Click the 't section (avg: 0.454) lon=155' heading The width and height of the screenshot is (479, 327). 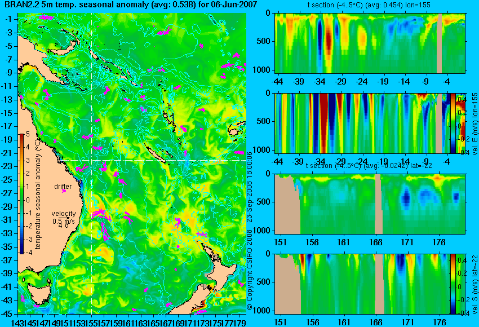pyautogui.click(x=369, y=5)
